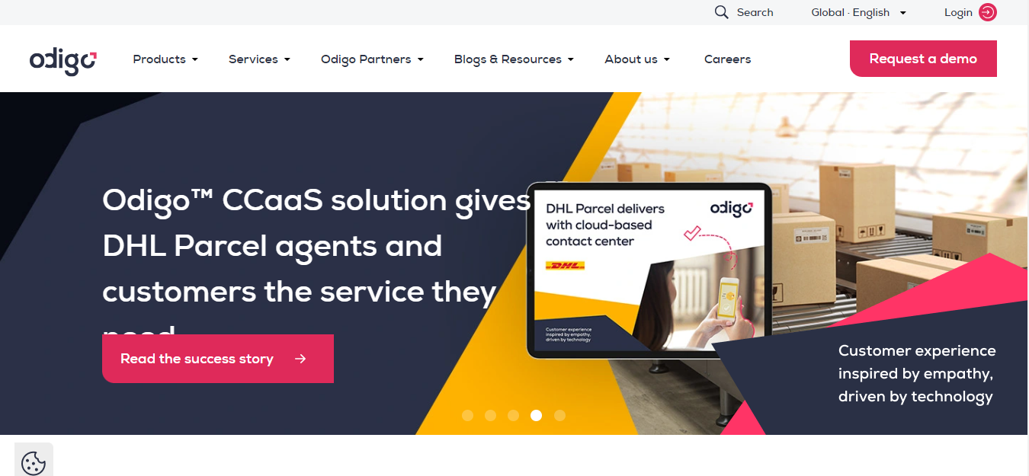The image size is (1029, 476).
Task: Click Read the success story button
Action: [218, 359]
